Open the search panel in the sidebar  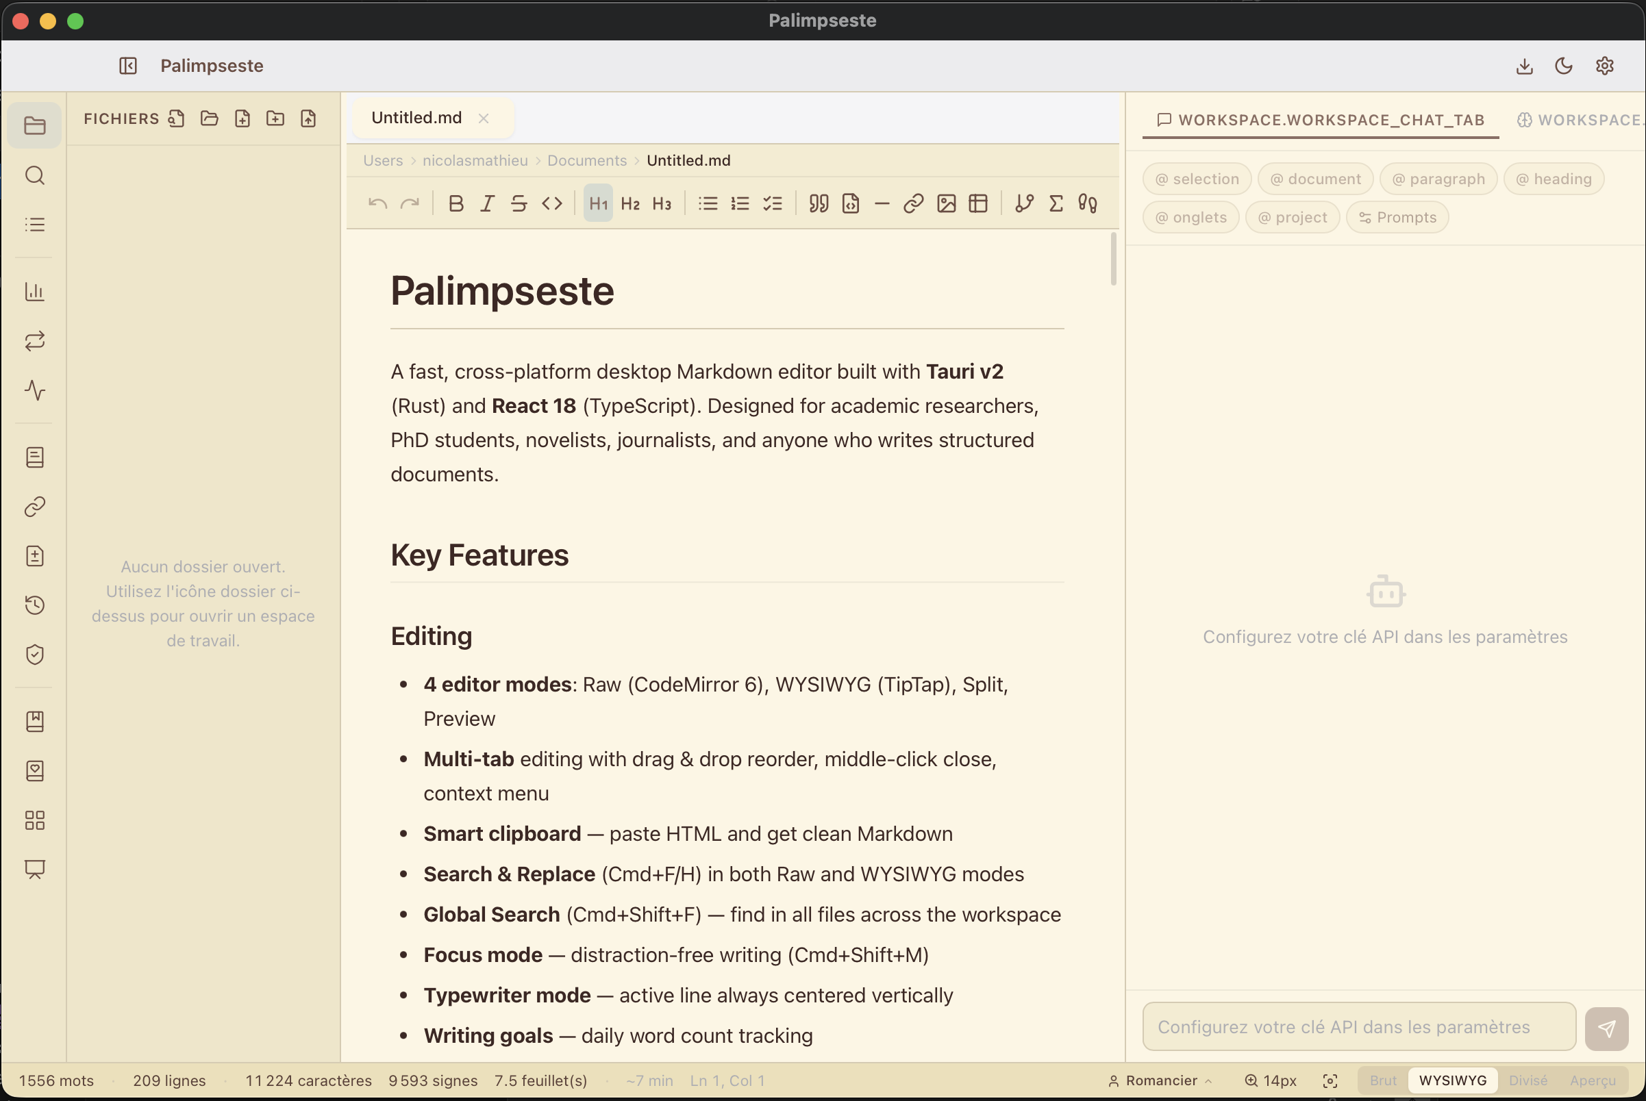coord(34,175)
